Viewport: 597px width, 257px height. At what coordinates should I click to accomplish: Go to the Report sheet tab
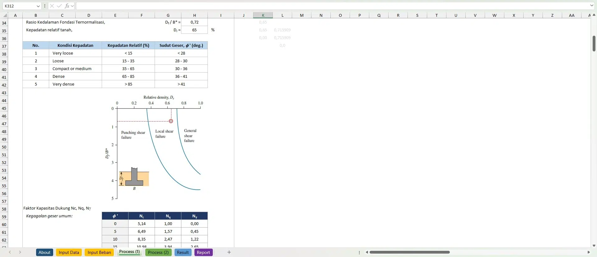click(x=203, y=252)
